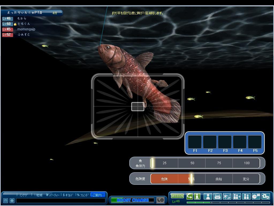Open the car garage icon
The width and height of the screenshot is (274, 206).
tap(217, 196)
